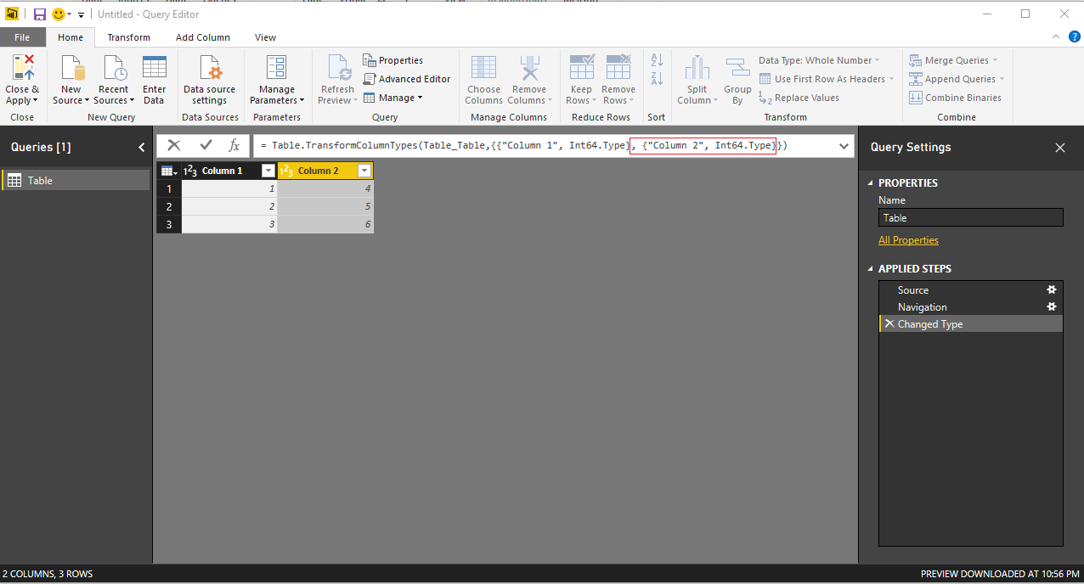
Task: Collapse the Queries pane
Action: pyautogui.click(x=142, y=147)
